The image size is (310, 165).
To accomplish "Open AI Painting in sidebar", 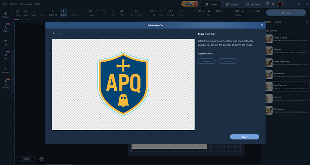I will click(x=5, y=84).
